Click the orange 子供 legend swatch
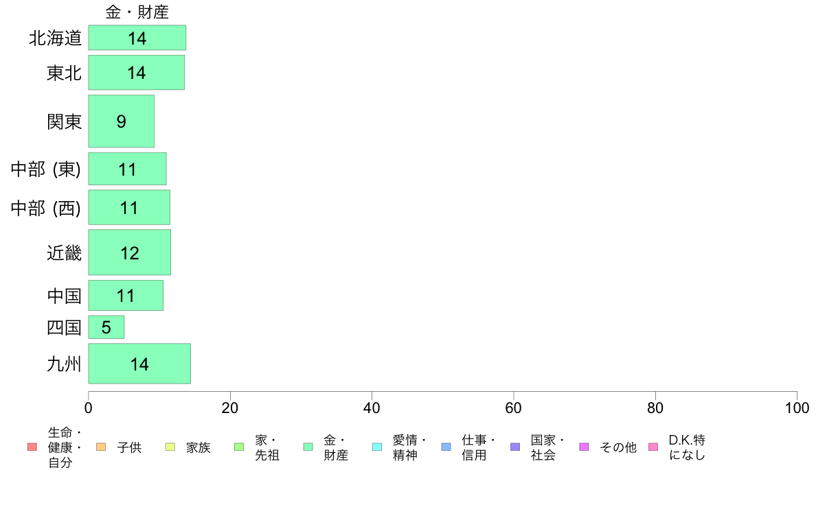This screenshot has height=505, width=816. [x=101, y=447]
